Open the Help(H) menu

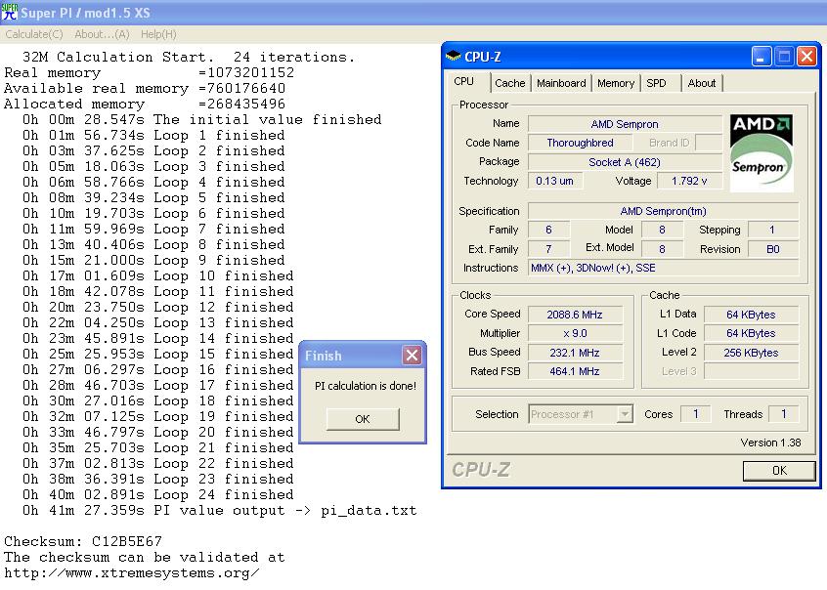point(158,34)
